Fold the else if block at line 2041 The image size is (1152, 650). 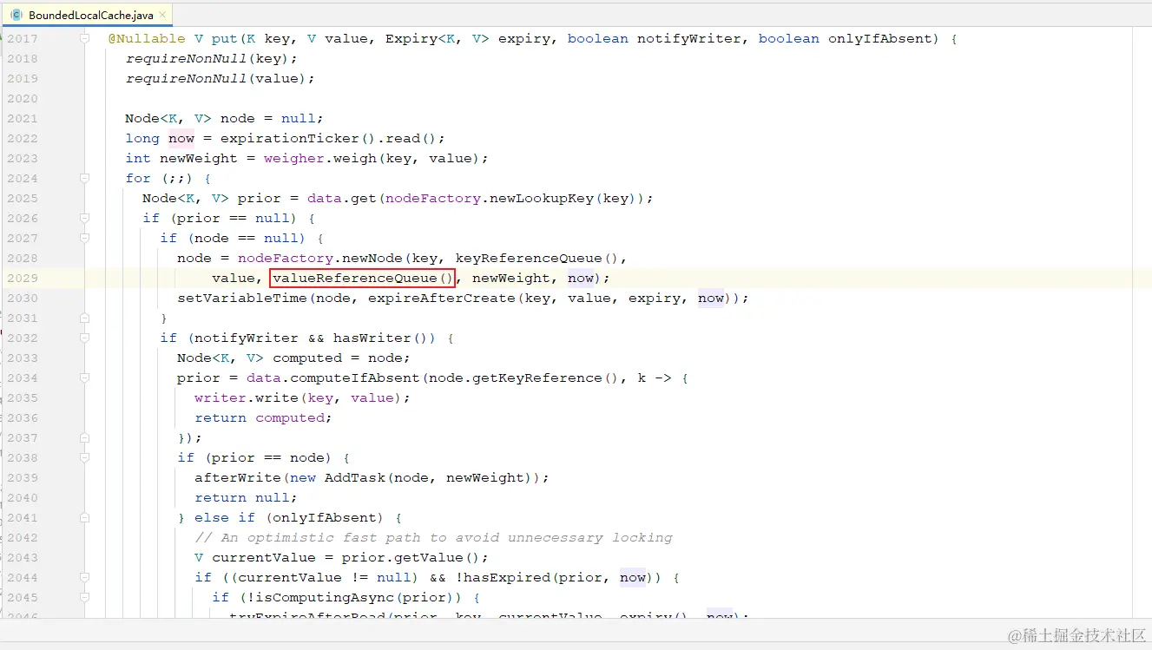(85, 517)
